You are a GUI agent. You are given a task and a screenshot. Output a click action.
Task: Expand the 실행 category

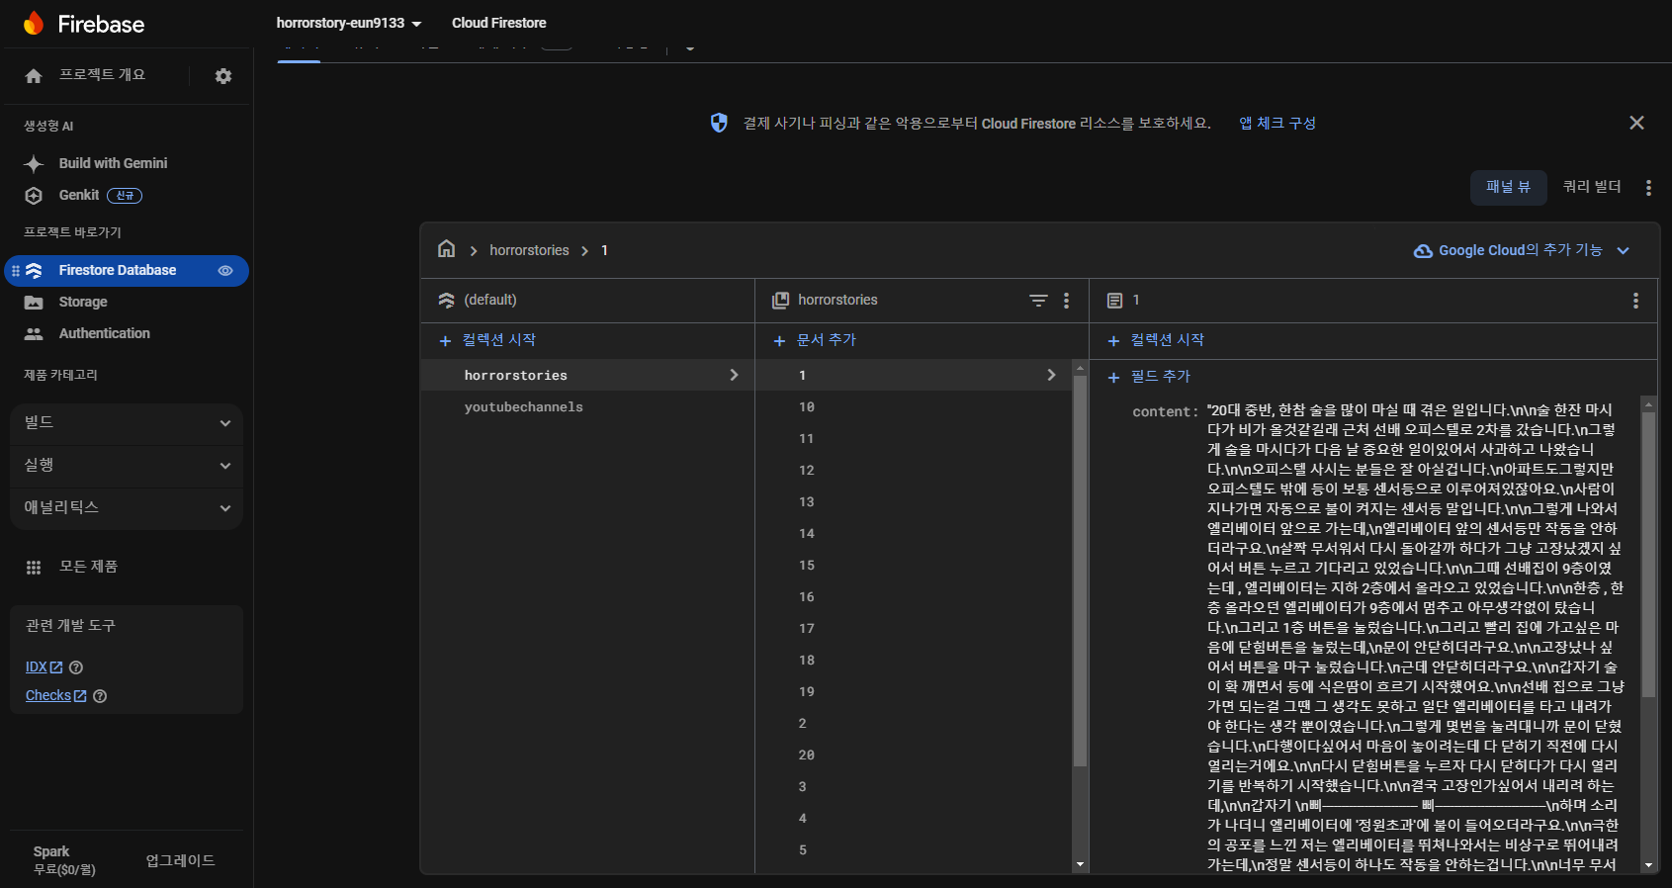tap(127, 466)
